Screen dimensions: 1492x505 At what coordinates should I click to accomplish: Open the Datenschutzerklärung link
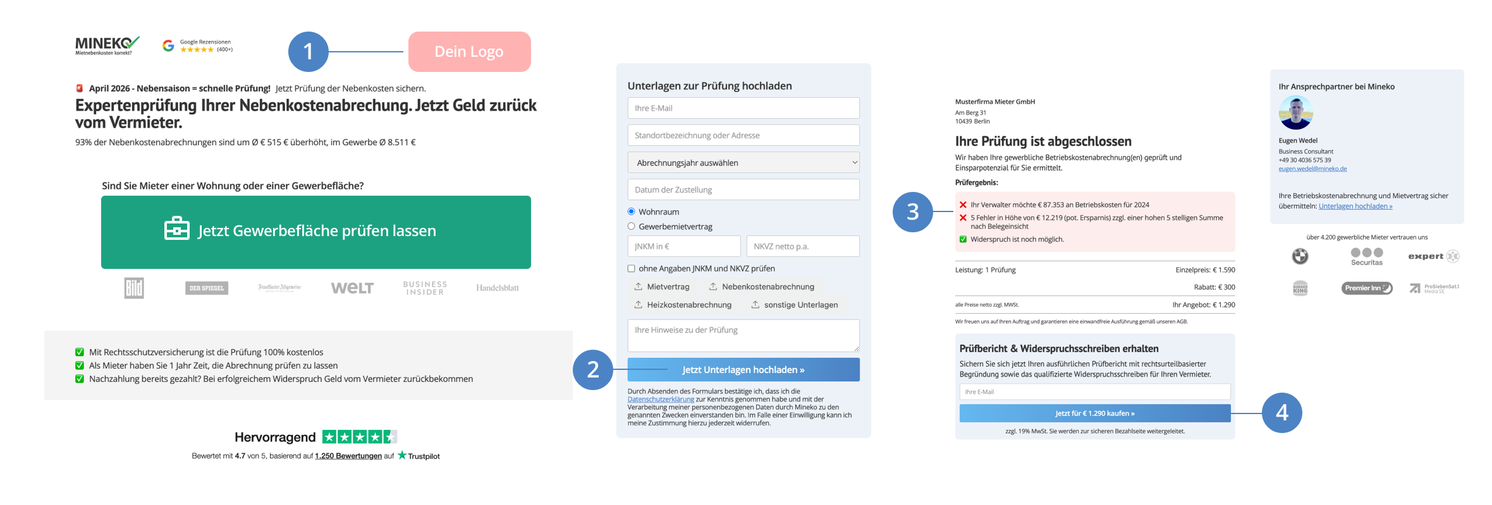pos(661,399)
